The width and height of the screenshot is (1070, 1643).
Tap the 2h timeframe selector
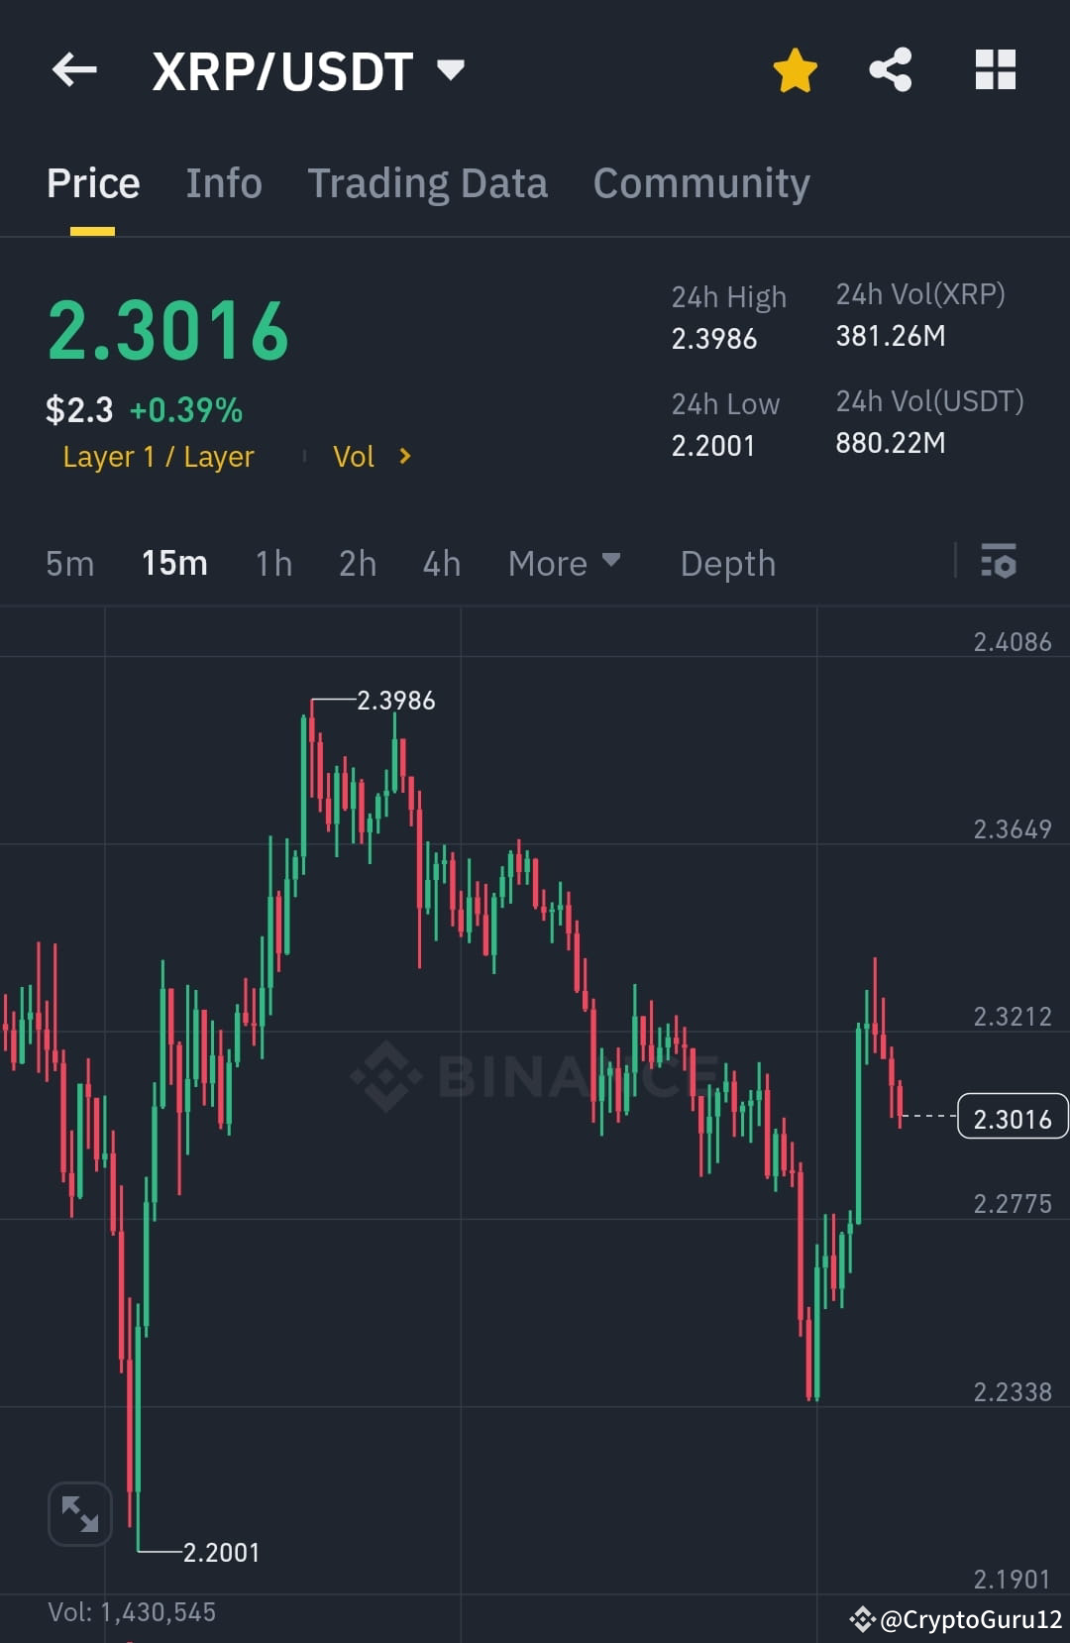tap(357, 563)
